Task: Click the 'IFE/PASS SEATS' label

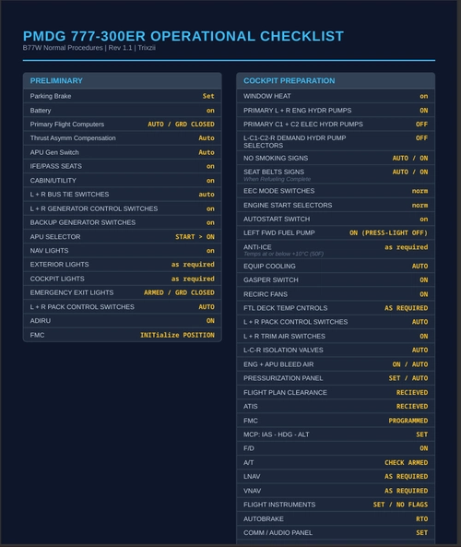Action: (56, 166)
